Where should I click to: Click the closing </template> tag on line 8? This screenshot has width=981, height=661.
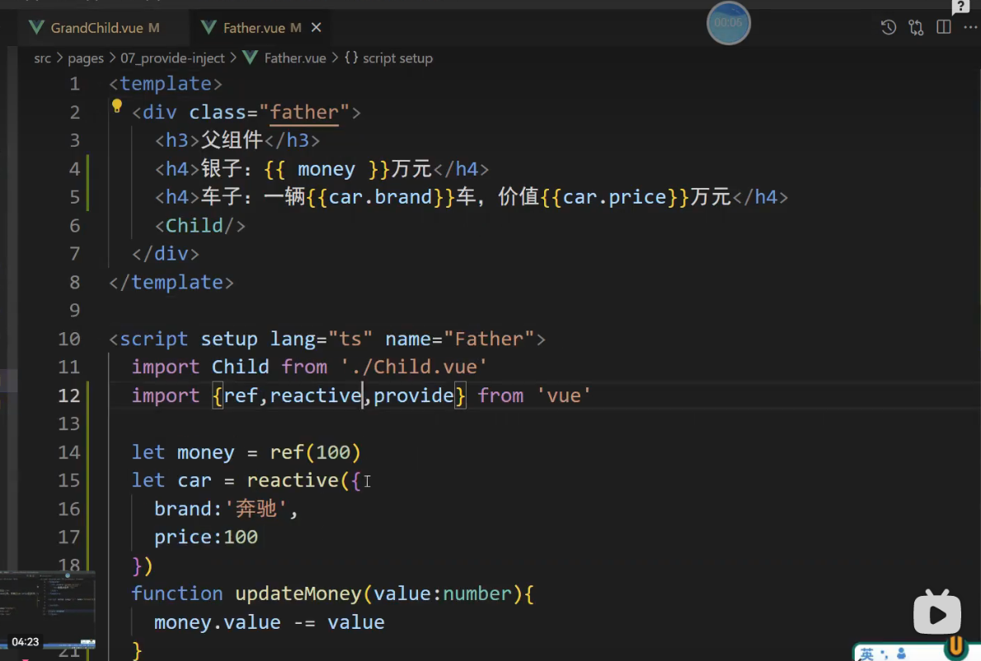pos(171,282)
